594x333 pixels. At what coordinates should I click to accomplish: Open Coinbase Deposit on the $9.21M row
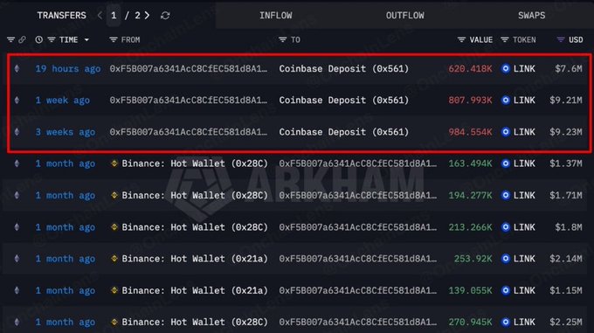point(344,100)
